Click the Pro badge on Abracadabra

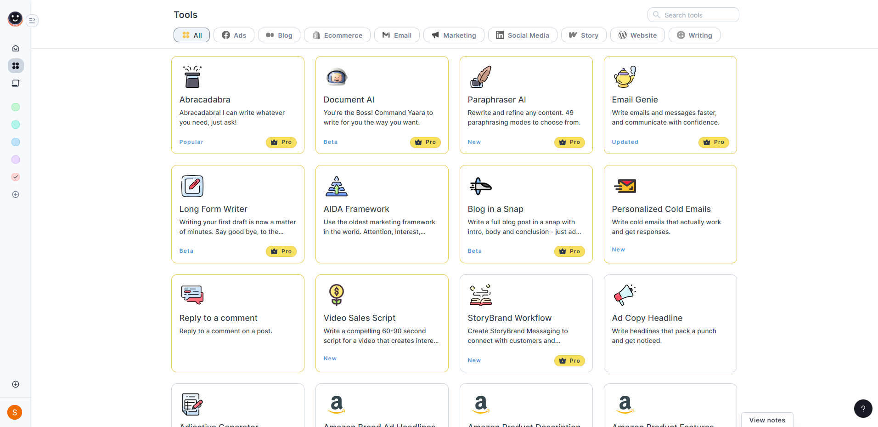[x=281, y=142]
